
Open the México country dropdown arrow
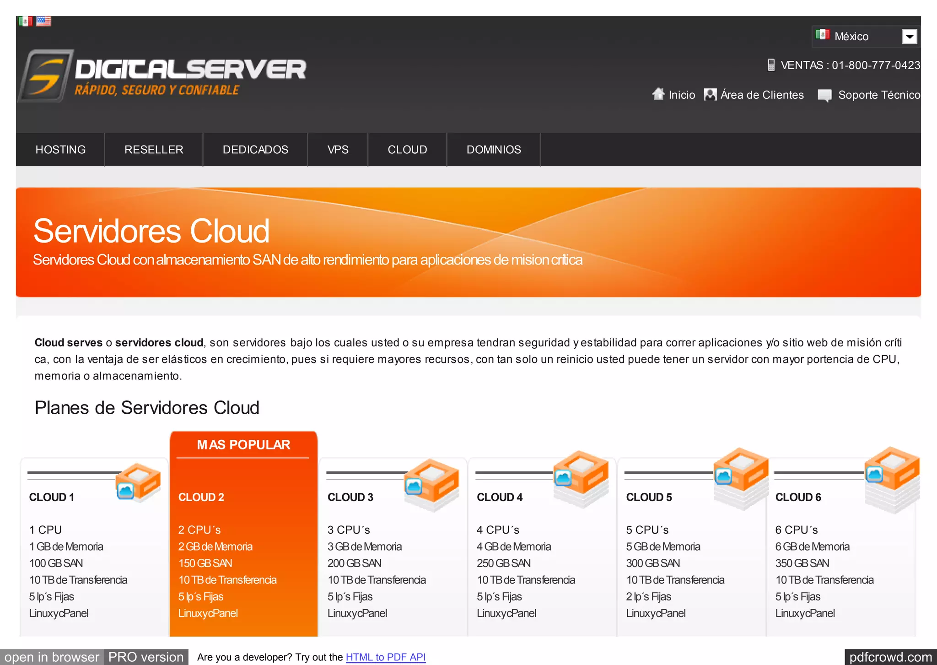(x=909, y=37)
